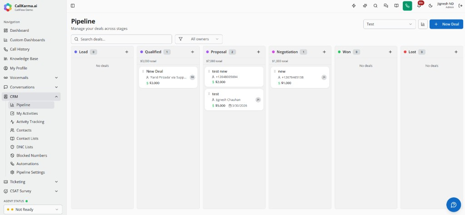Open the AI sparkles assistant icon
Screen dimensions: 465x215
[x=365, y=5]
